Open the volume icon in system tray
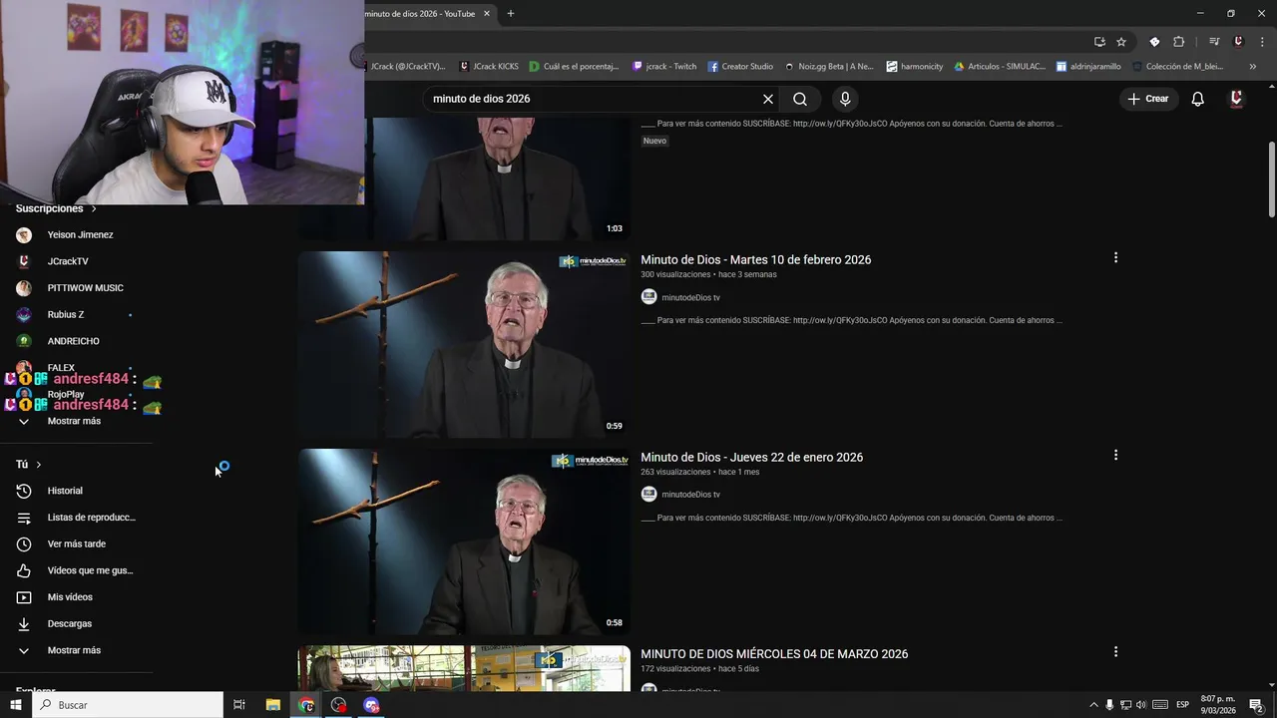This screenshot has width=1277, height=718. coord(1141,705)
